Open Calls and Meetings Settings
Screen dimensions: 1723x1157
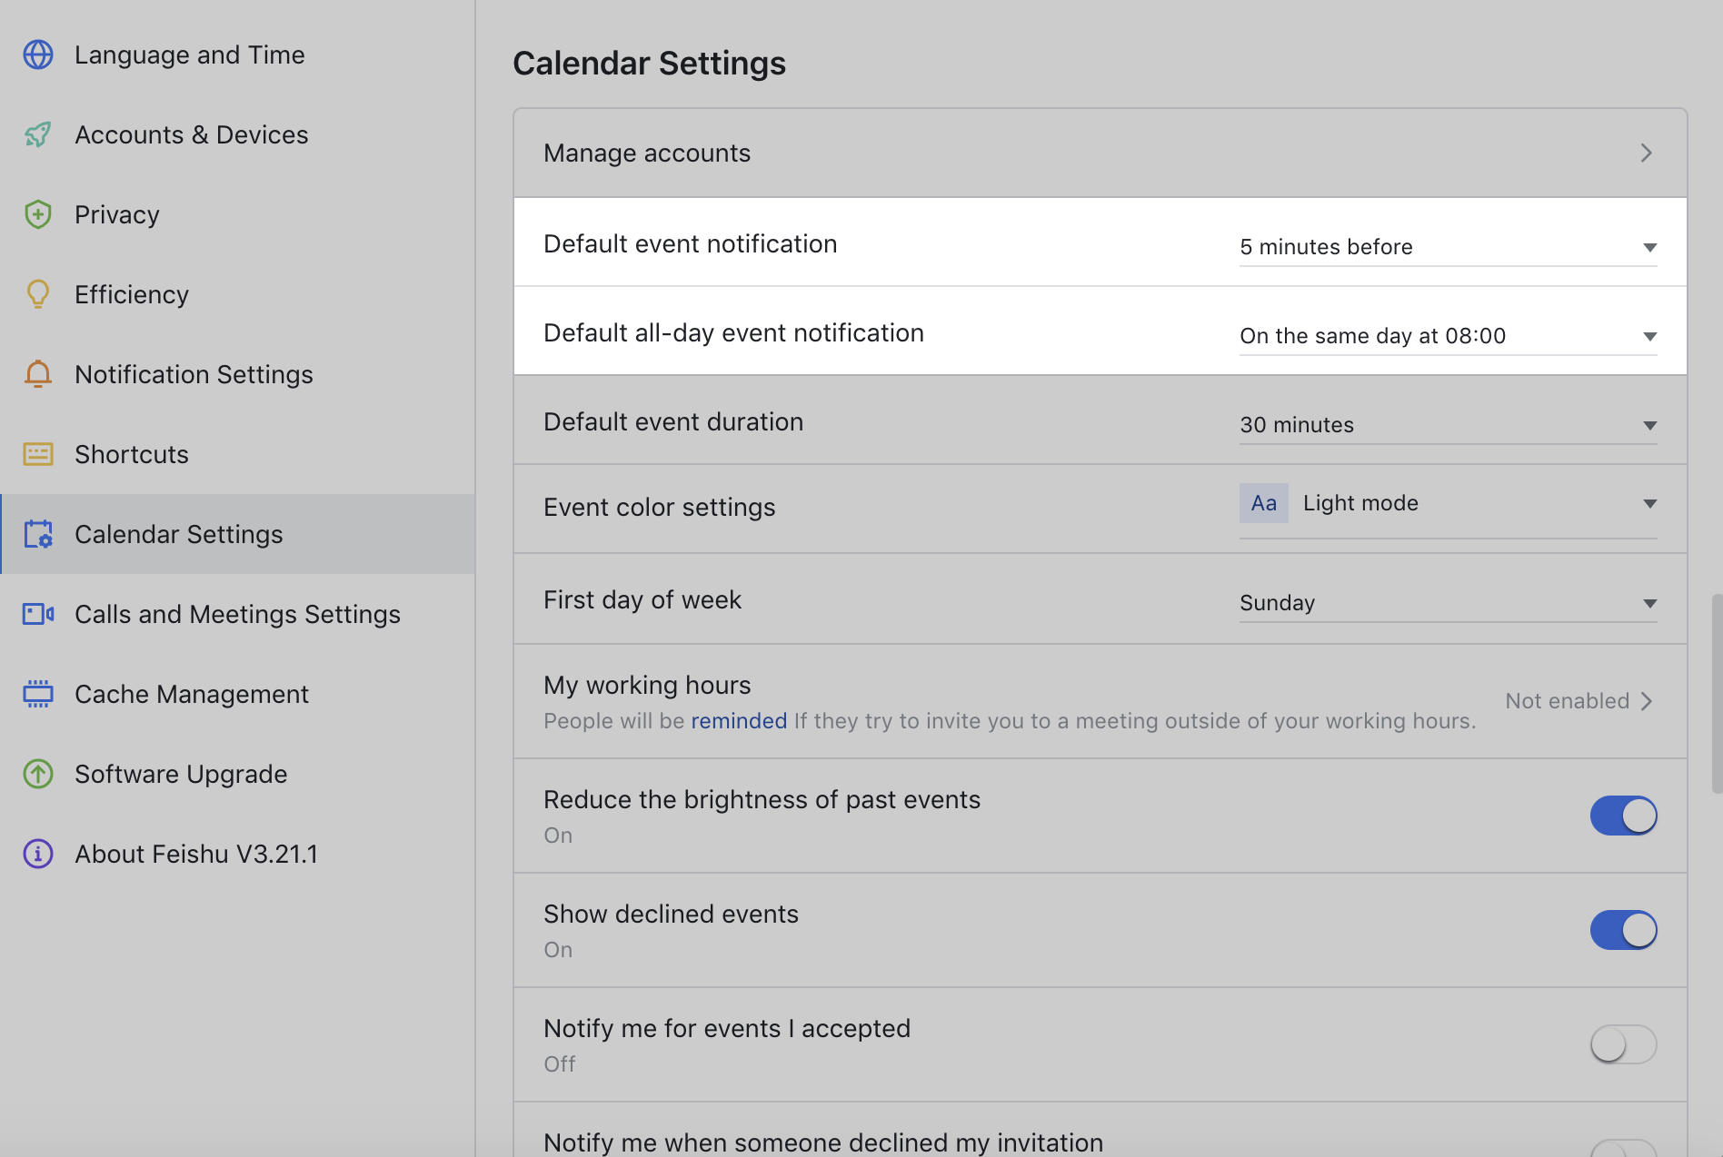(x=237, y=614)
